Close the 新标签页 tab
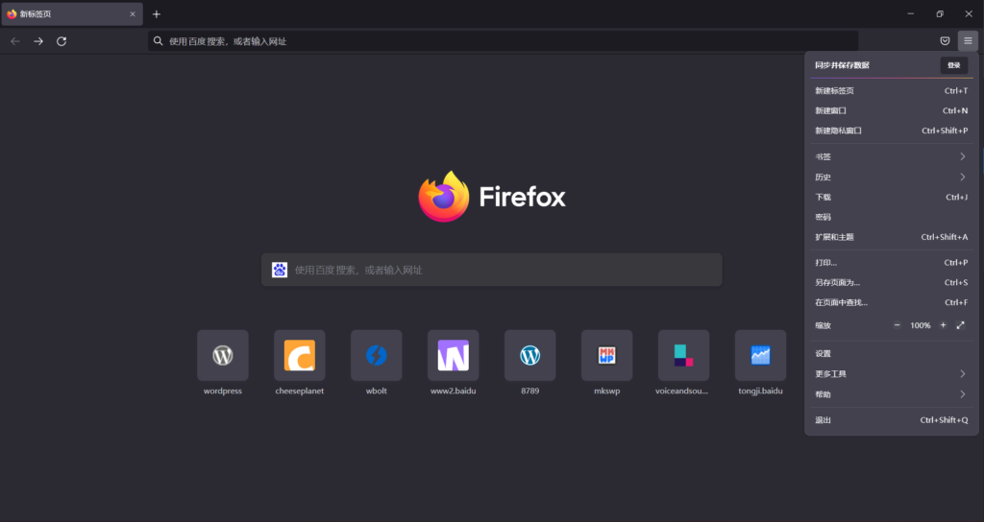Screen dimensions: 984x522 (x=133, y=13)
